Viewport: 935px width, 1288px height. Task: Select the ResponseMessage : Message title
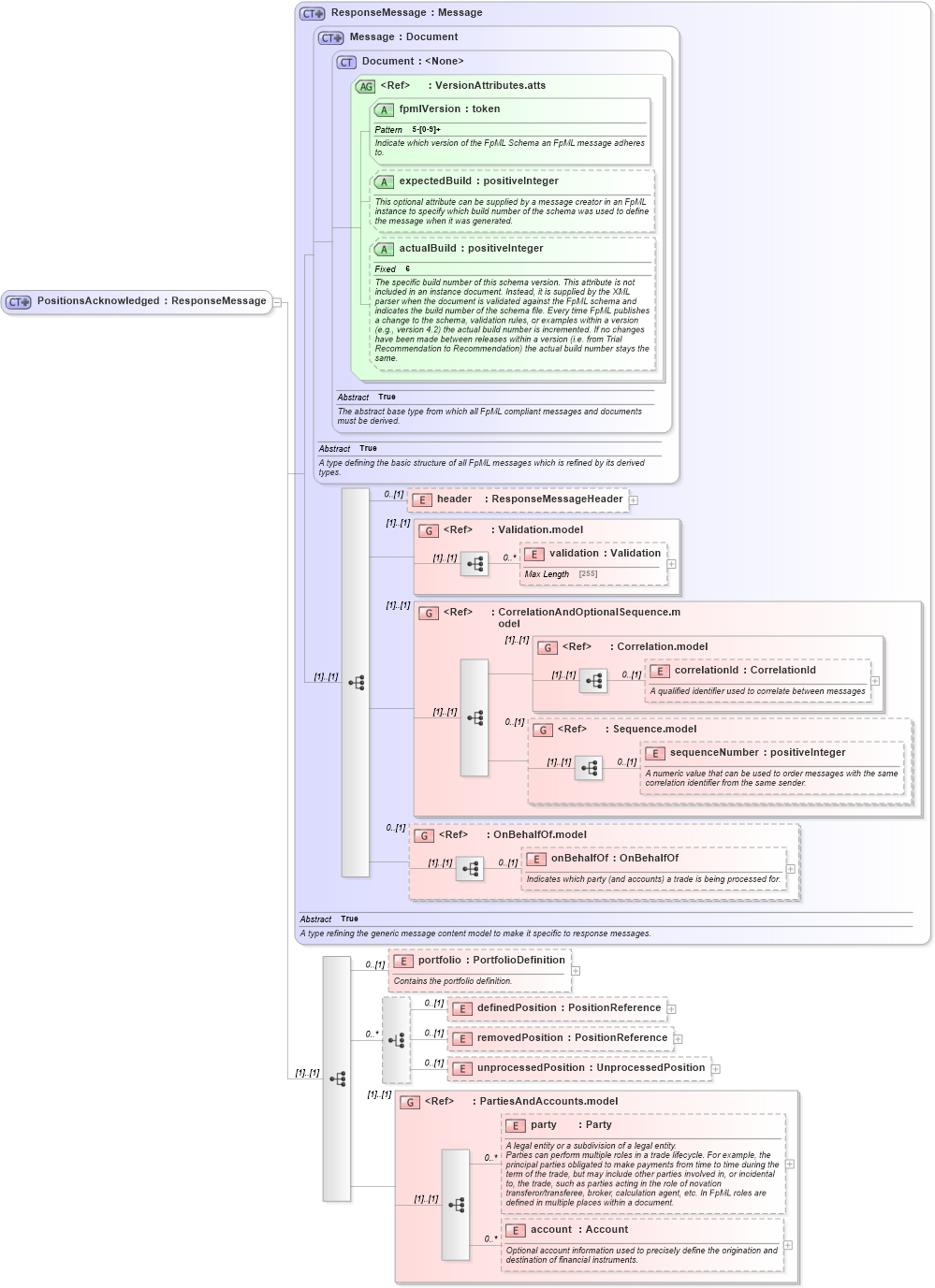click(x=407, y=13)
